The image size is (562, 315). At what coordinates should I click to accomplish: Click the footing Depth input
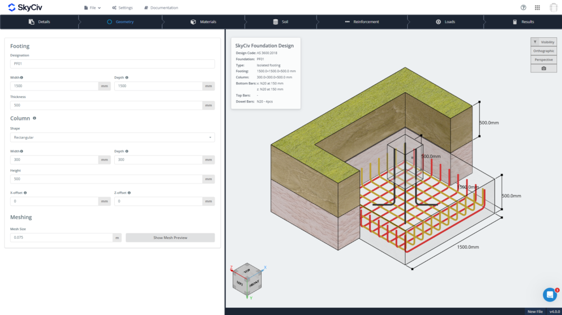pyautogui.click(x=158, y=86)
